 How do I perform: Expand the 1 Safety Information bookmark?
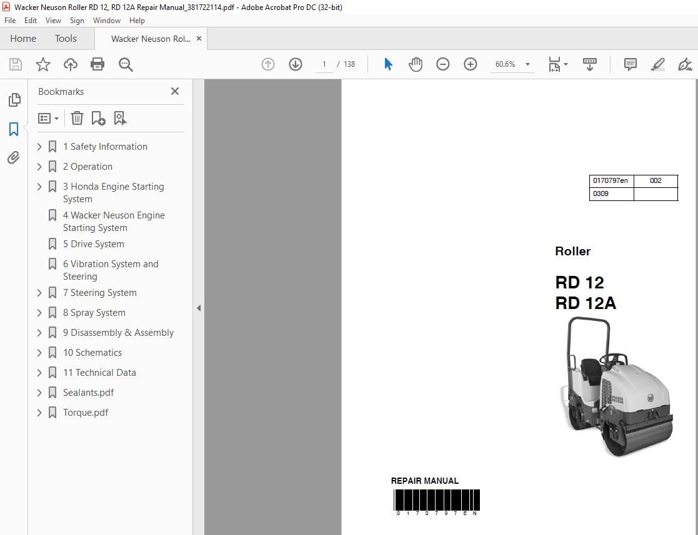39,147
